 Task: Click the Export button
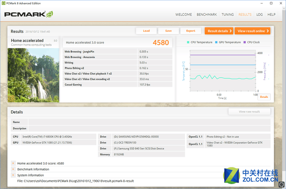click(x=191, y=31)
